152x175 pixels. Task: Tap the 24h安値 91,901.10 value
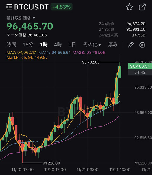136,29
